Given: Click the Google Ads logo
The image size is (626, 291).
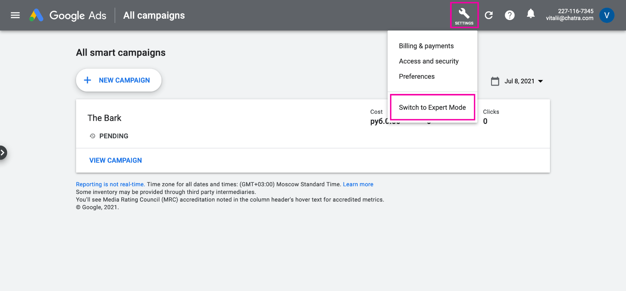Looking at the screenshot, I should pos(37,15).
